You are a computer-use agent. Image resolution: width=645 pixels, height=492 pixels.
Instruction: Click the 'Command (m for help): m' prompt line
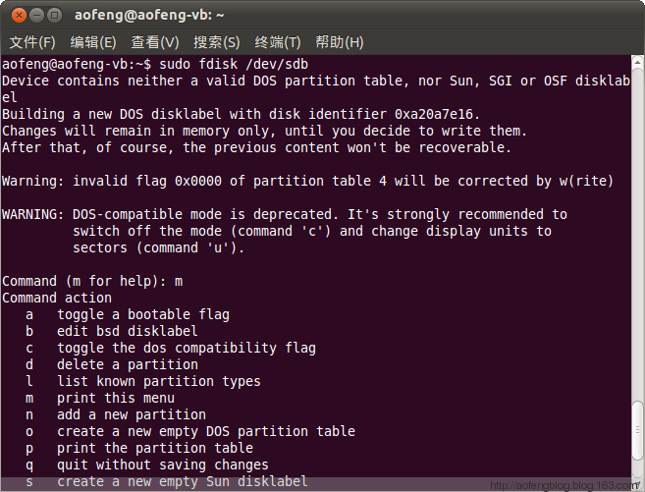92,281
